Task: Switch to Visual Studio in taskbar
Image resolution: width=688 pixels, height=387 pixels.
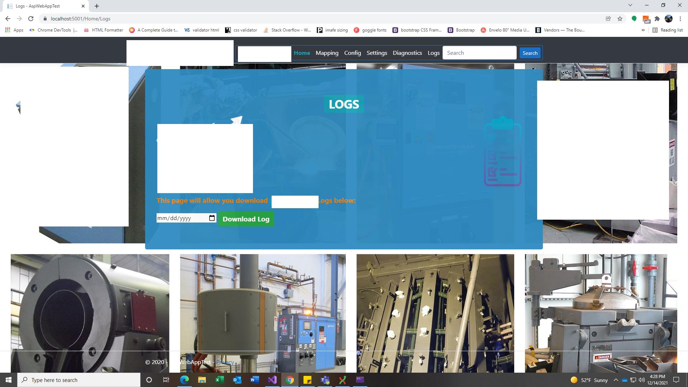Action: 272,380
